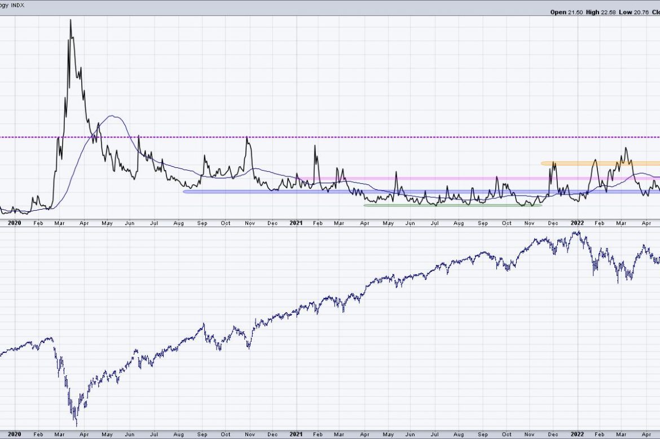
Task: Click the 2021 label on upper time axis
Action: [295, 223]
